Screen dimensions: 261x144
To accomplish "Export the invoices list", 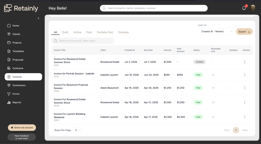I will tap(244, 32).
